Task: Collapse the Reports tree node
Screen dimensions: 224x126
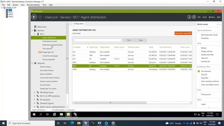Action: (32, 63)
